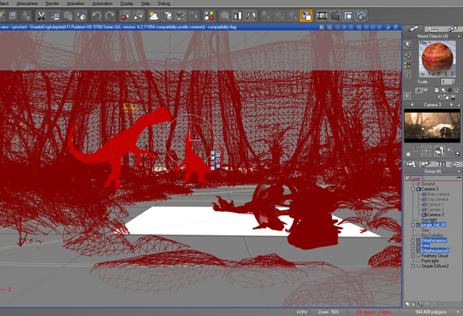Click the orange highlighted view toggle icon
Screen dimensions: 463x316
click(x=306, y=16)
